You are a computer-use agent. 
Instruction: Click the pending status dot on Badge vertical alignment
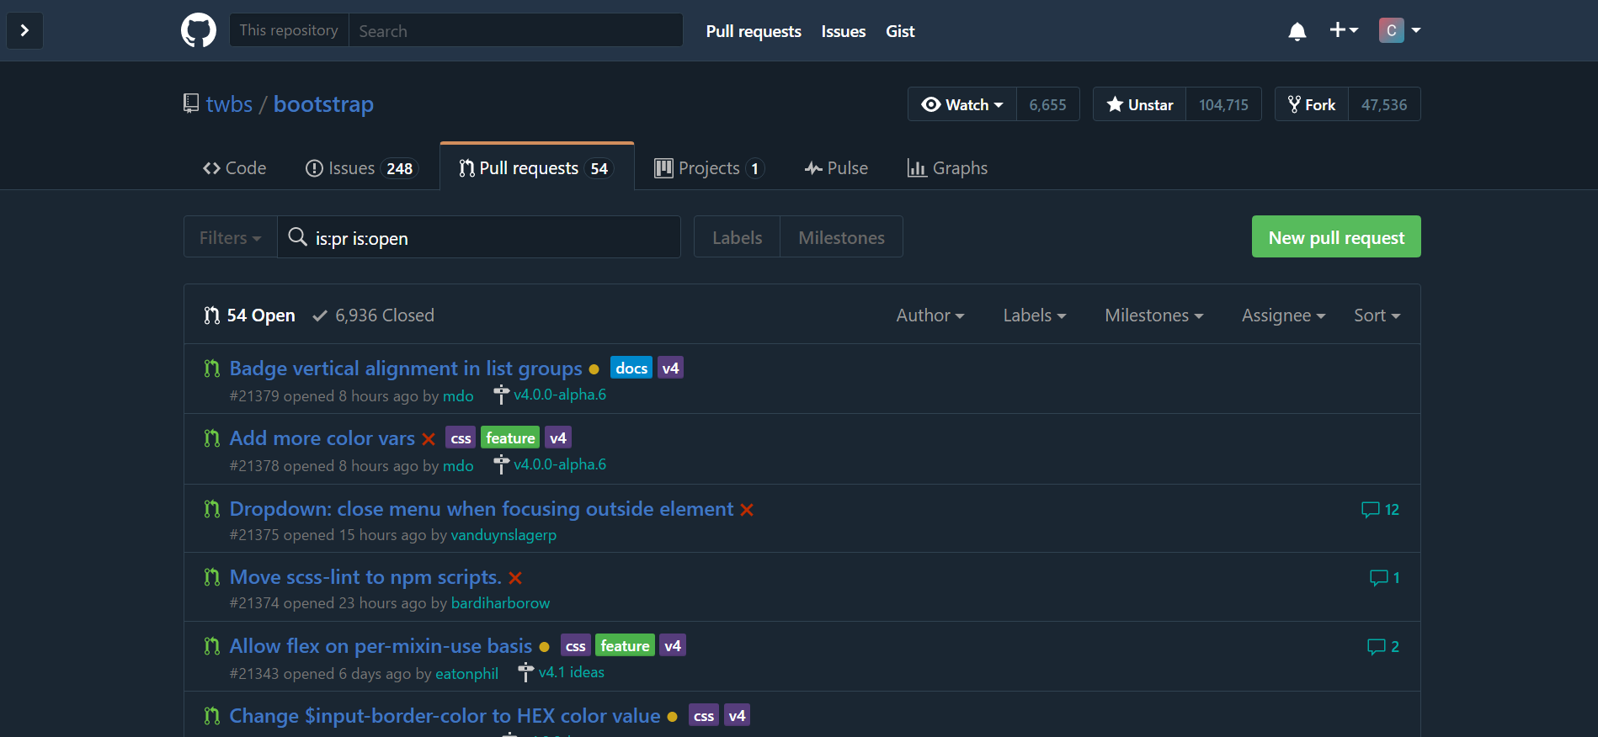[594, 369]
